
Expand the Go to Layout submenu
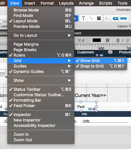41,35
